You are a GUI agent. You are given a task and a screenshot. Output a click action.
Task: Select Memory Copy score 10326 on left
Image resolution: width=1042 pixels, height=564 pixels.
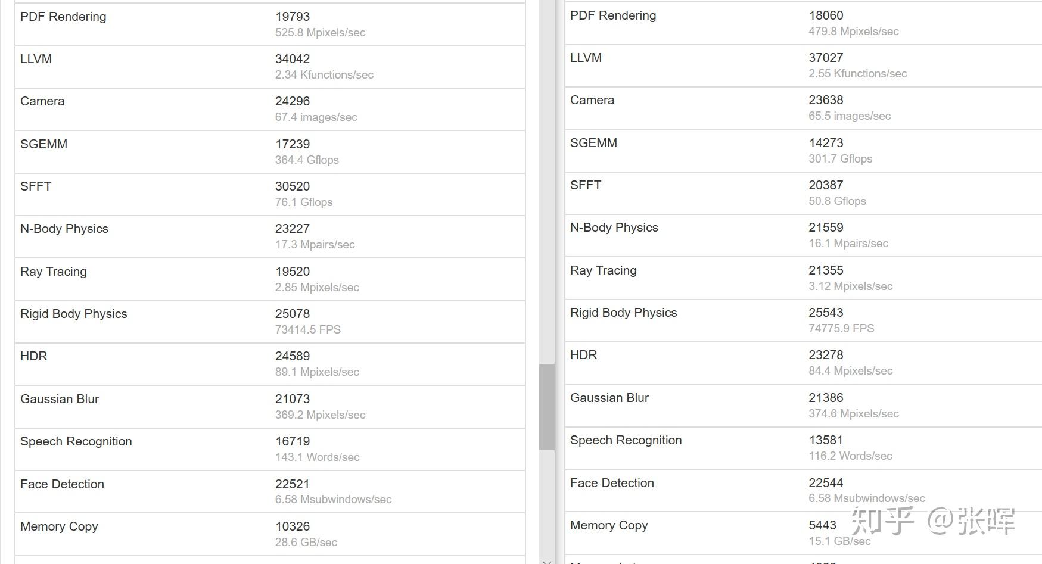[x=293, y=526]
